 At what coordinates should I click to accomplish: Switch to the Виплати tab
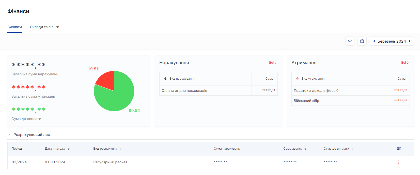[x=14, y=27]
